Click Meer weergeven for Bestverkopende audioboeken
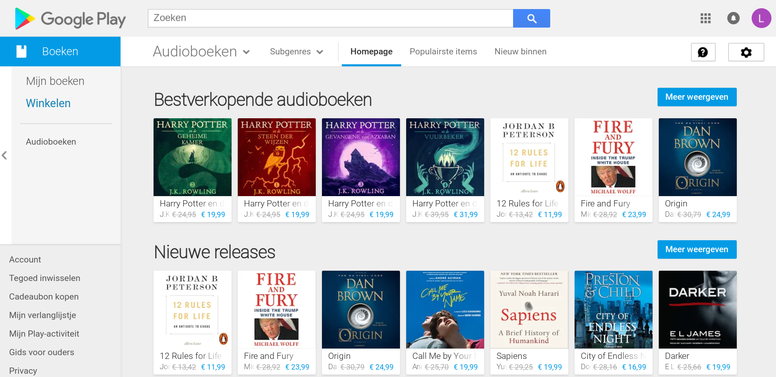The width and height of the screenshot is (776, 377). point(696,97)
